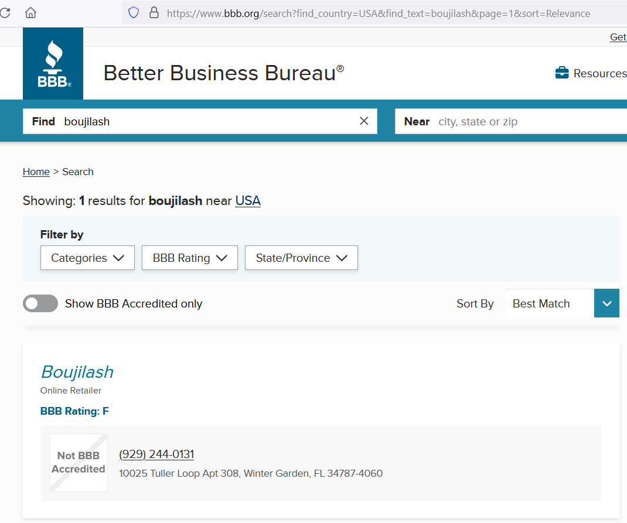Click the Not BBB Accredited badge
Image resolution: width=627 pixels, height=523 pixels.
click(79, 462)
